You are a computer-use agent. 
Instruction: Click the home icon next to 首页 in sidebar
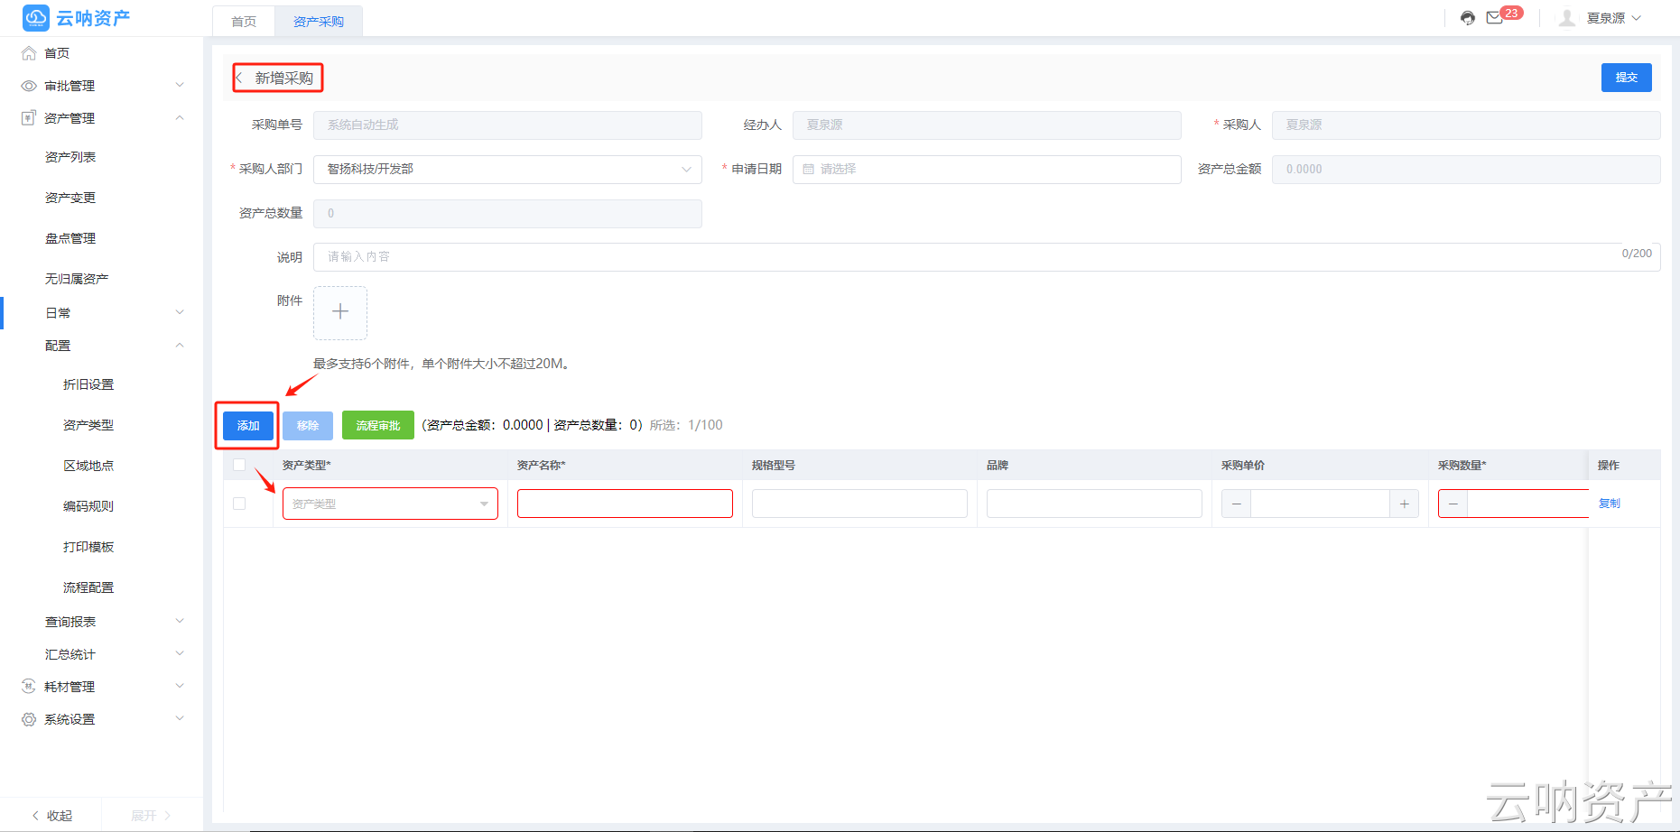[x=29, y=53]
